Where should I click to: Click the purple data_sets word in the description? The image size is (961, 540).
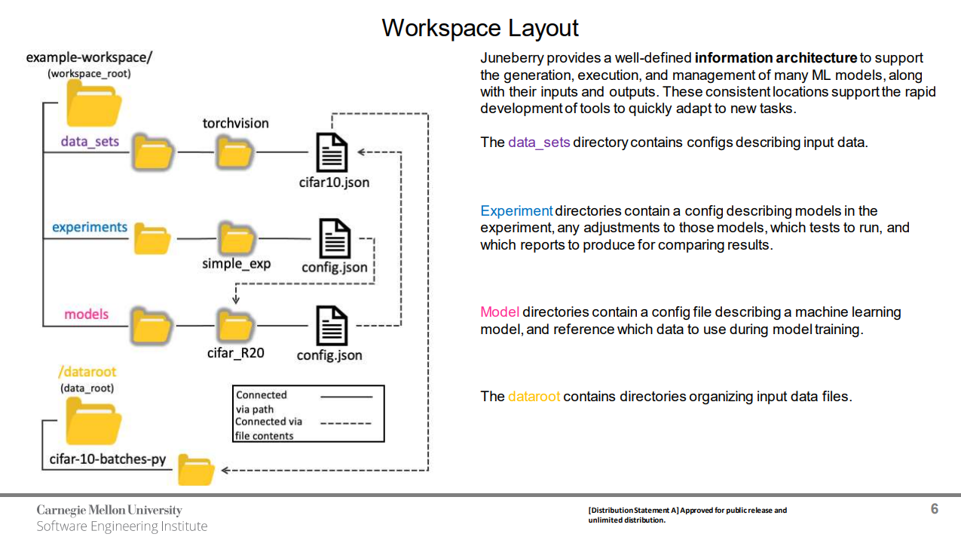pos(539,142)
